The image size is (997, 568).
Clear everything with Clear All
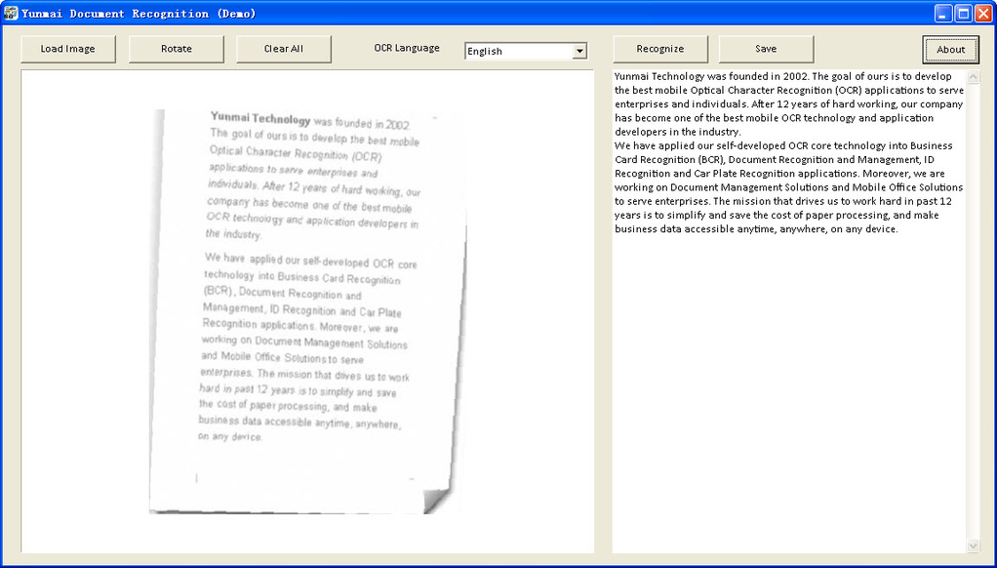(284, 49)
